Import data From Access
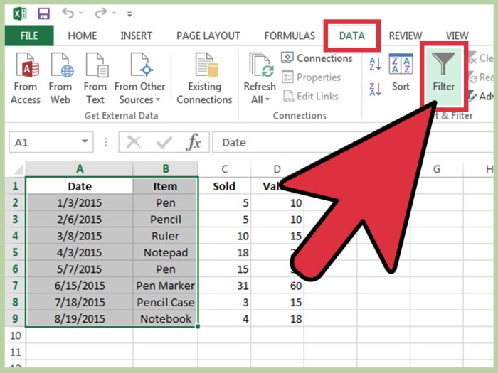 point(26,78)
